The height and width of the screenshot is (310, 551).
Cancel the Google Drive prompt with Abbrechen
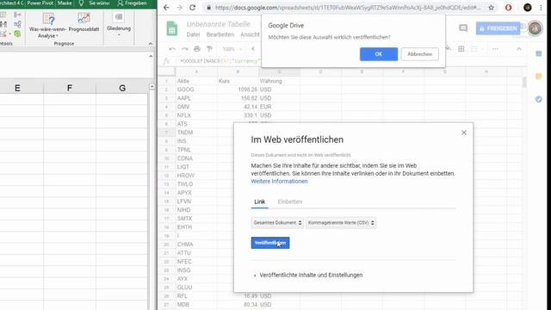[x=419, y=54]
